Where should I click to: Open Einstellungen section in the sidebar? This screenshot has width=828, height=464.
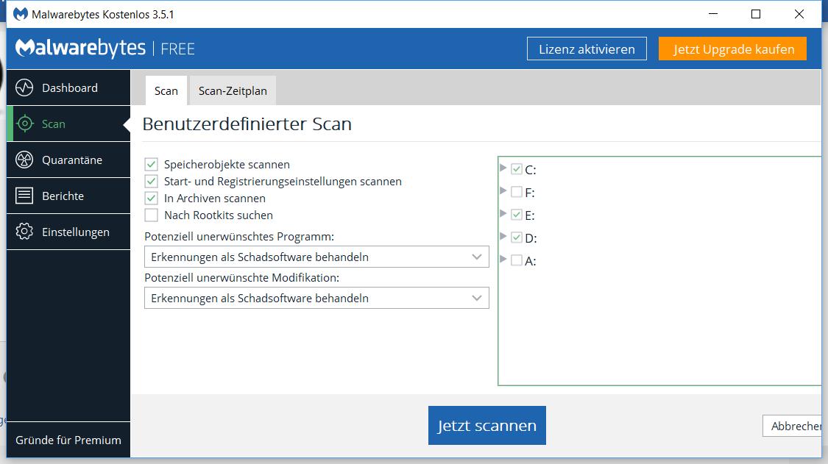68,231
